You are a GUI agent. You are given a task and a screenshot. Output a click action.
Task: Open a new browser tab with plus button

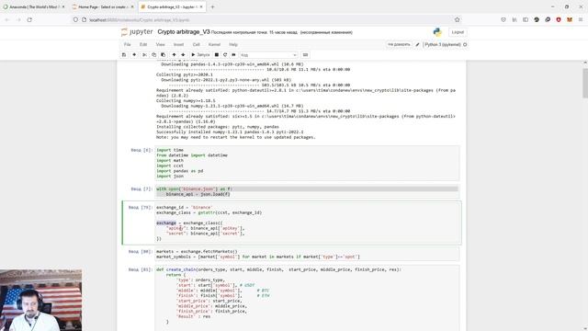click(212, 6)
